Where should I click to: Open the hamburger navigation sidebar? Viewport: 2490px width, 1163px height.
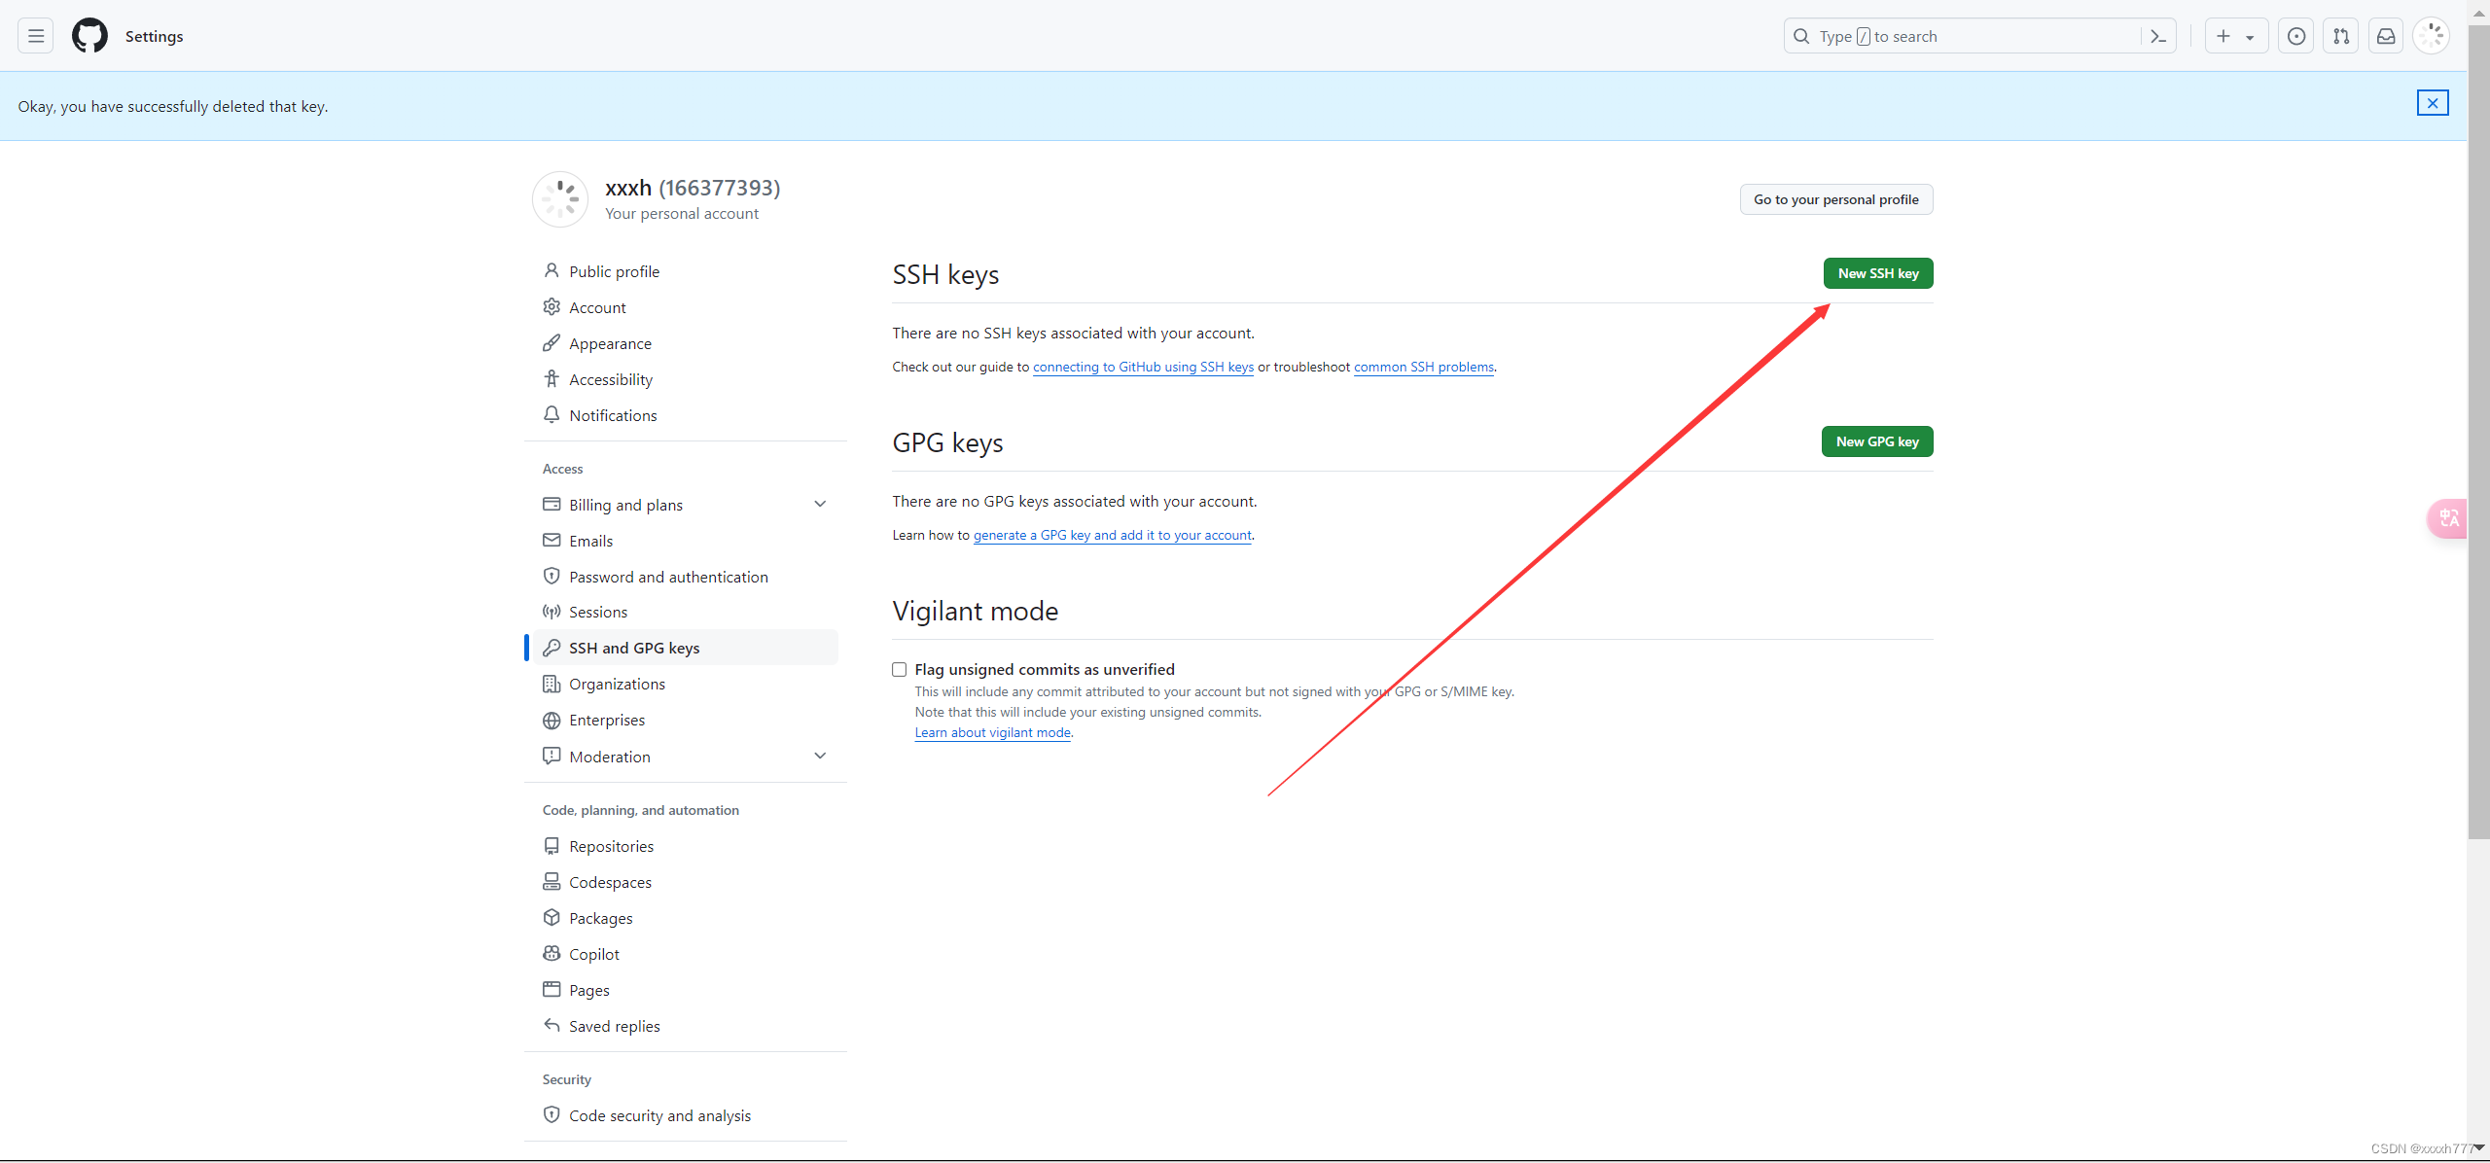(34, 35)
